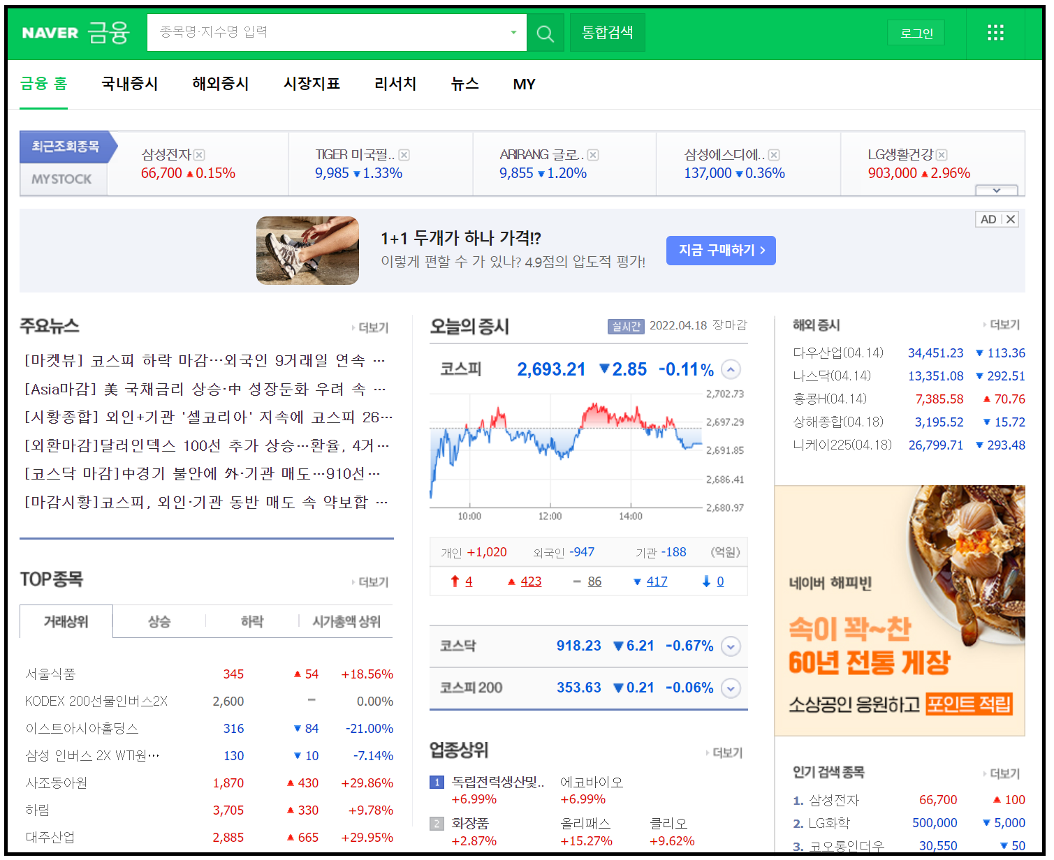
Task: Open 더보기 for 해외 증시
Action: (1002, 325)
